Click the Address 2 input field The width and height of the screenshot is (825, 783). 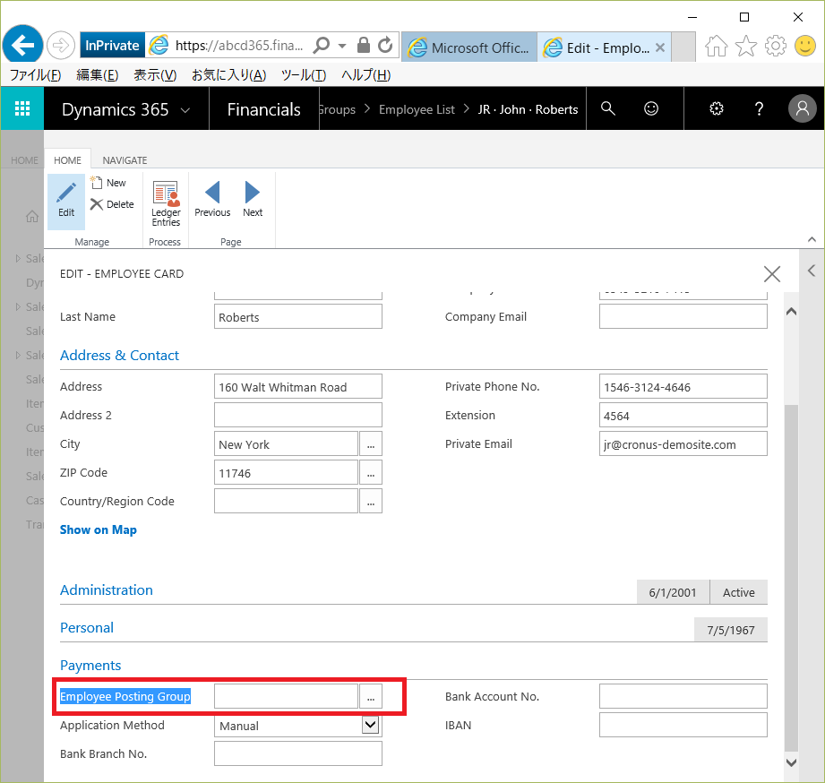tap(297, 415)
